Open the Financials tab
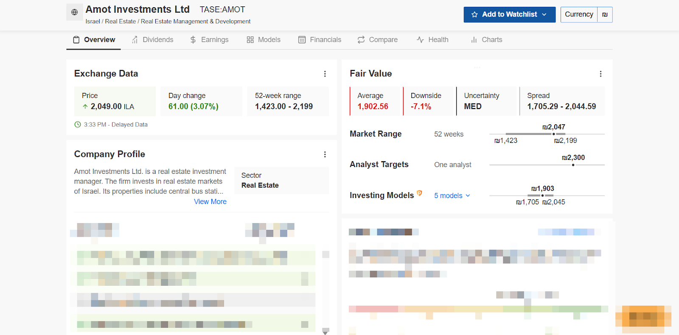Viewport: 679px width, 335px height. (320, 39)
